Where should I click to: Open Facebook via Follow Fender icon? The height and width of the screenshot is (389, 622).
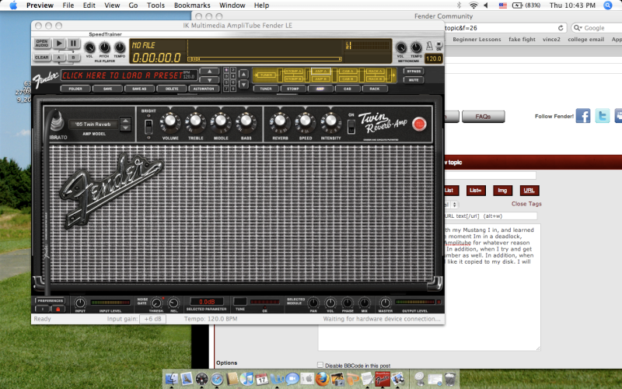583,117
